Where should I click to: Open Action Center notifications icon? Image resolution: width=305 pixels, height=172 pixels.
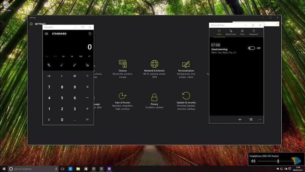coord(290,169)
